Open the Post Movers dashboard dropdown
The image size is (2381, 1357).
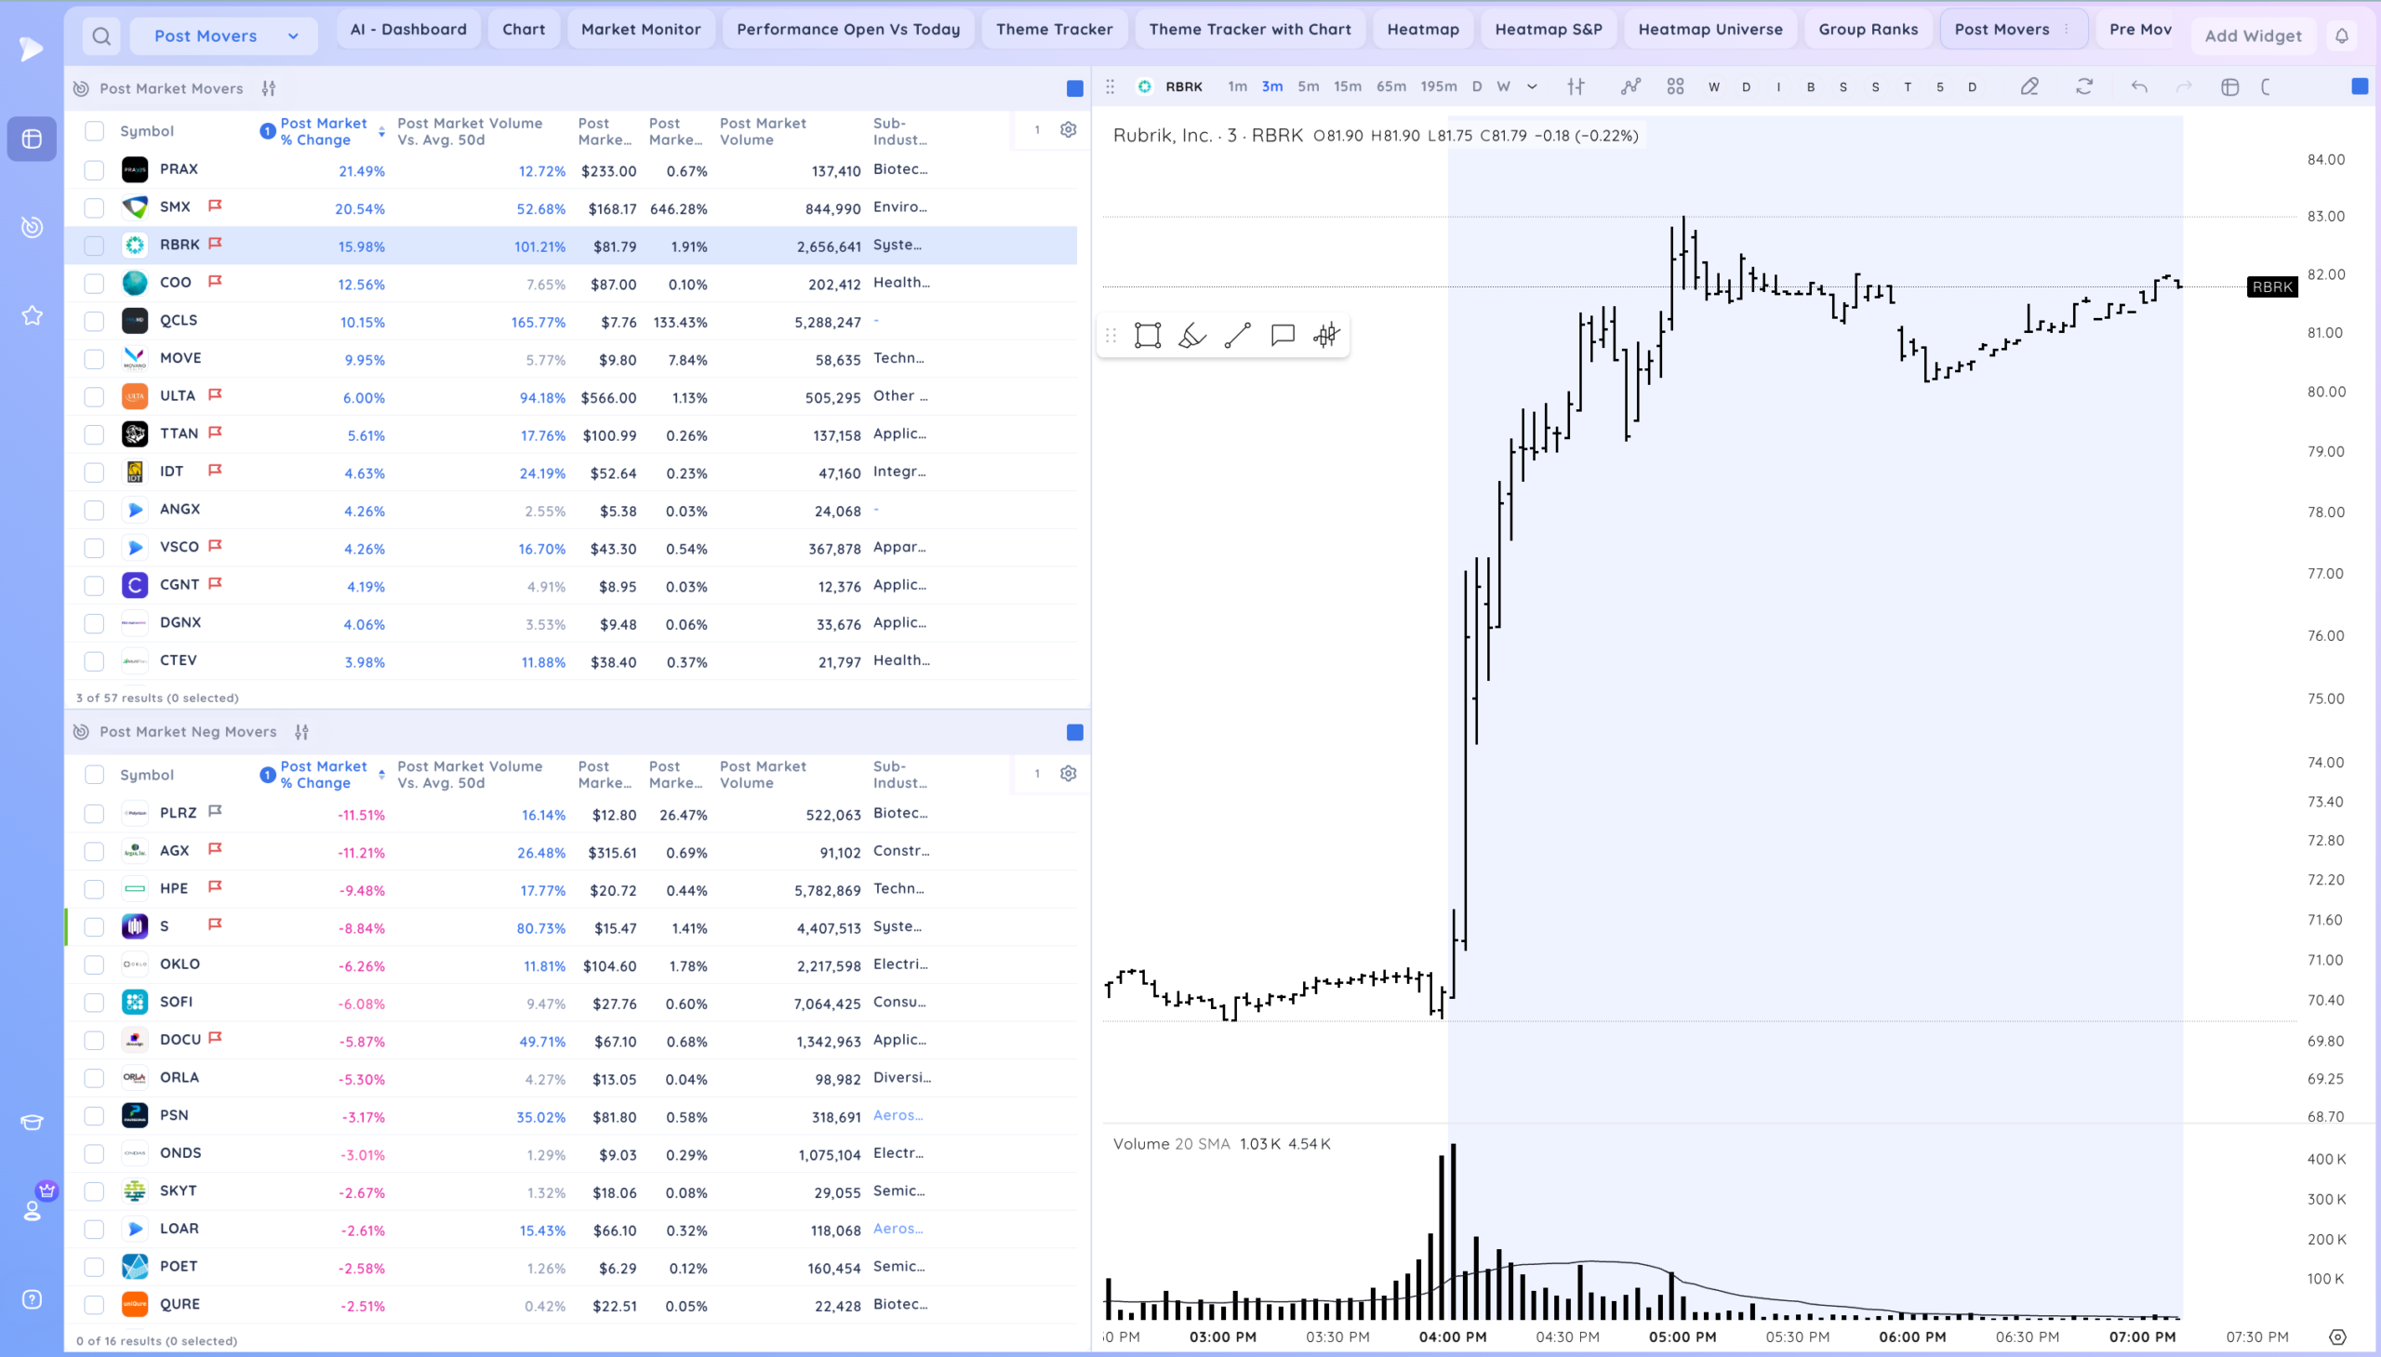pyautogui.click(x=223, y=36)
